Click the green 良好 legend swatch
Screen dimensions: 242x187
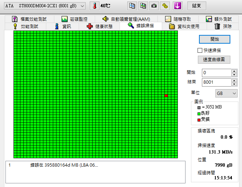(x=199, y=114)
